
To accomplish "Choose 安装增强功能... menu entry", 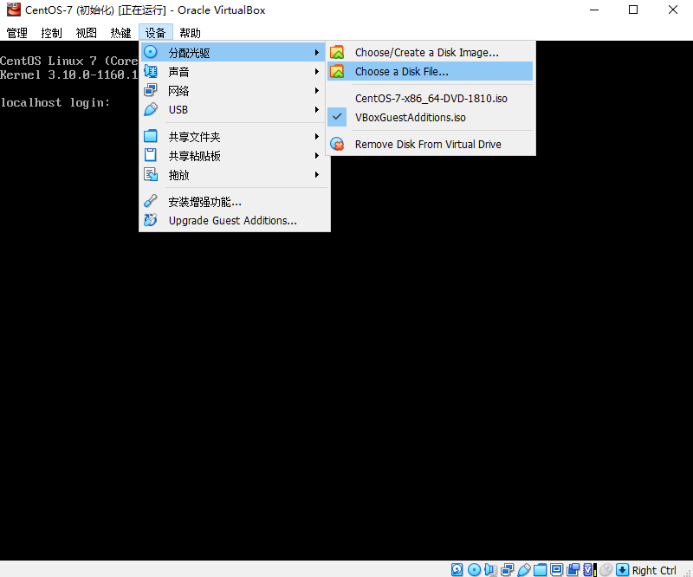I will [235, 202].
